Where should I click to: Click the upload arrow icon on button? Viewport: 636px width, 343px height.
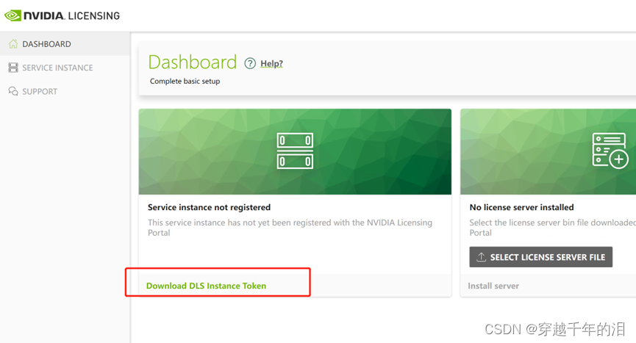[x=481, y=257]
